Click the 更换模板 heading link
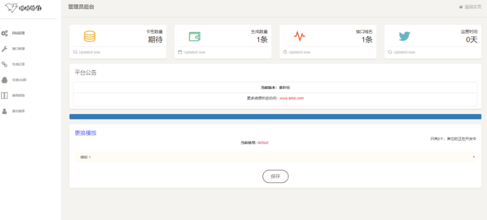 point(85,133)
